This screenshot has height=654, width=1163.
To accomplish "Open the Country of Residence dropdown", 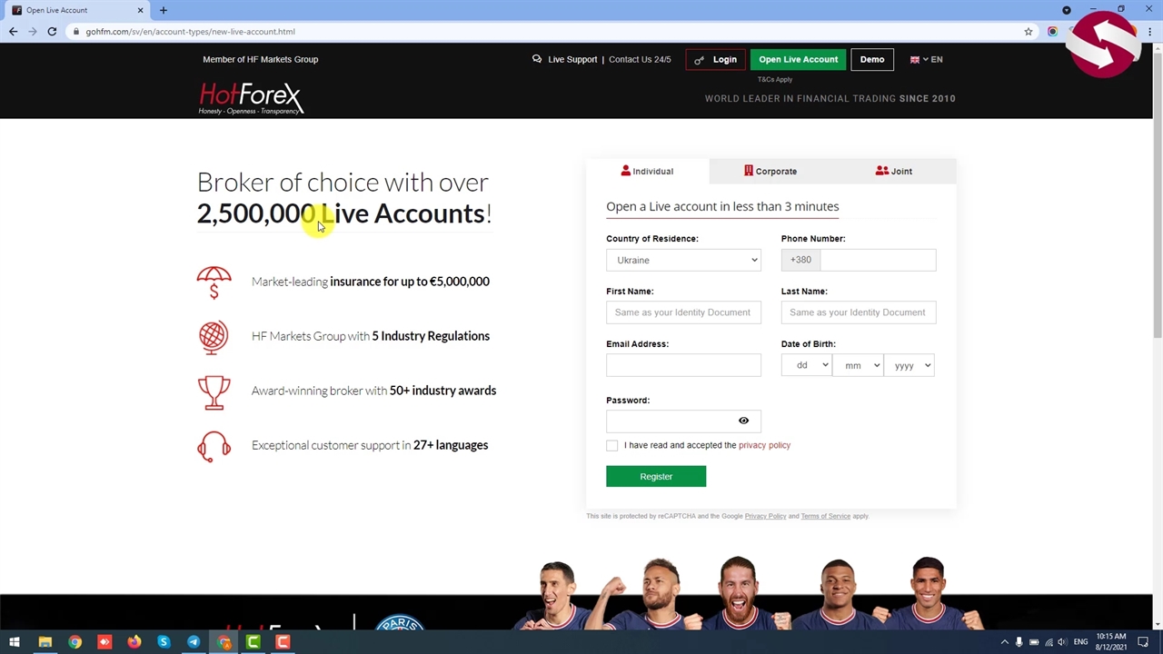I will [x=683, y=261].
